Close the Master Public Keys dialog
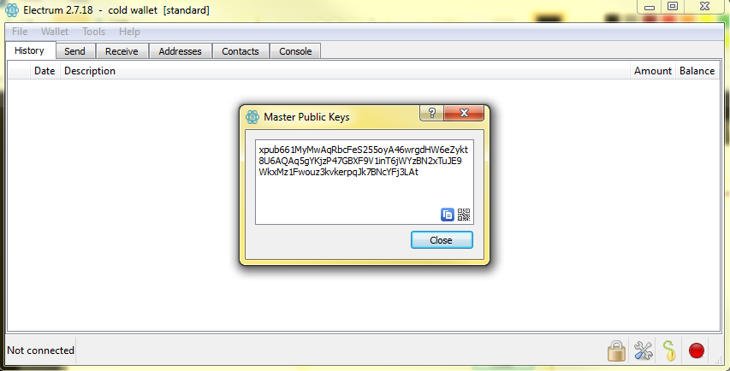730x371 pixels. 442,240
